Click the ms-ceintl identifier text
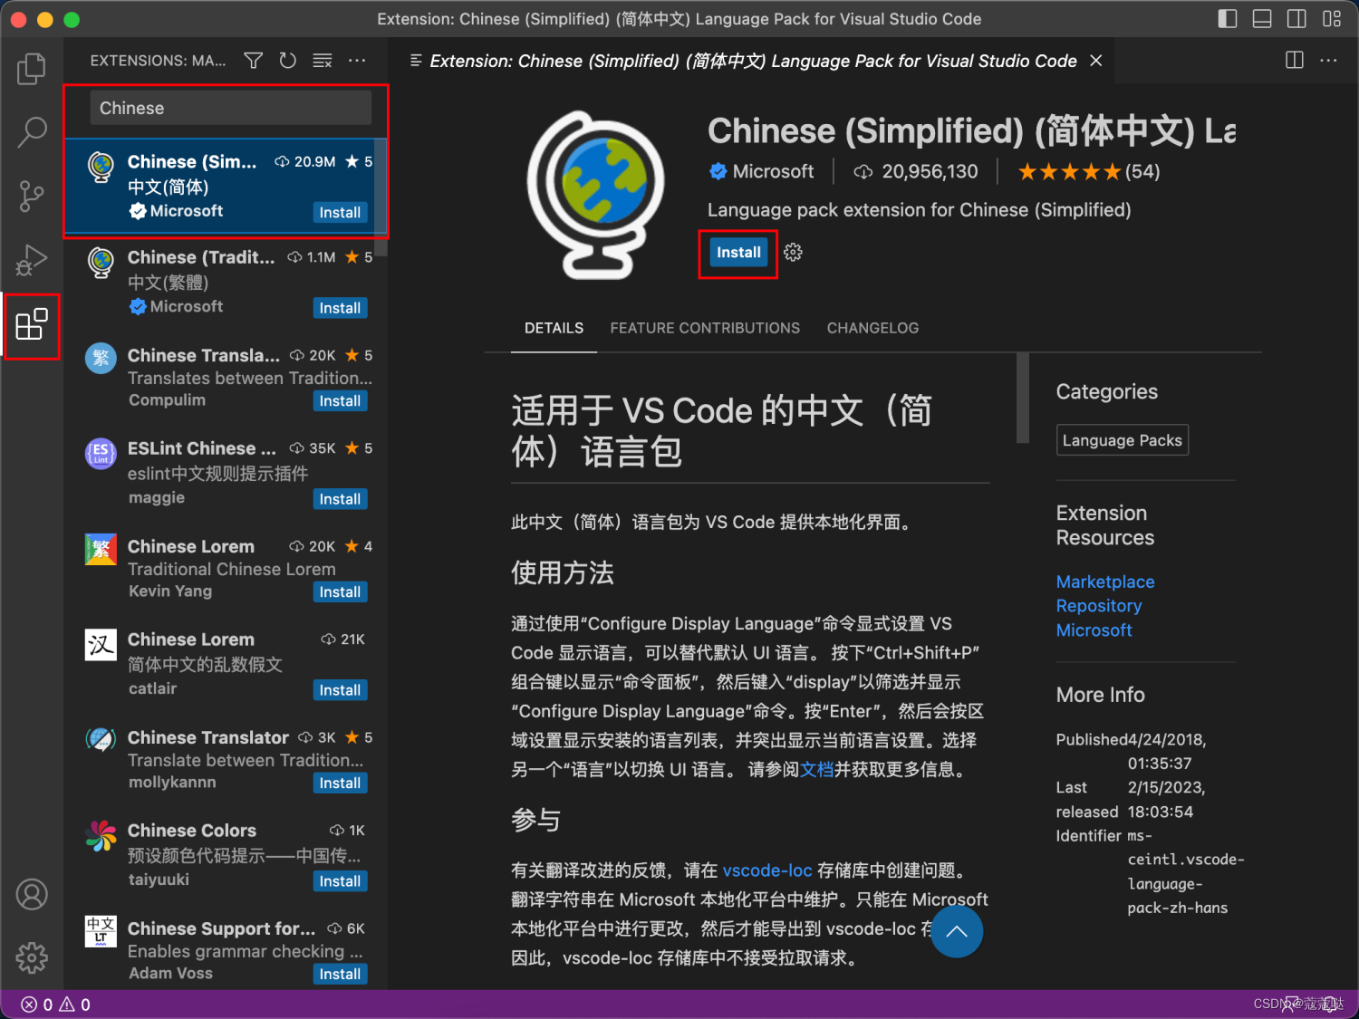Image resolution: width=1359 pixels, height=1019 pixels. pyautogui.click(x=1186, y=871)
